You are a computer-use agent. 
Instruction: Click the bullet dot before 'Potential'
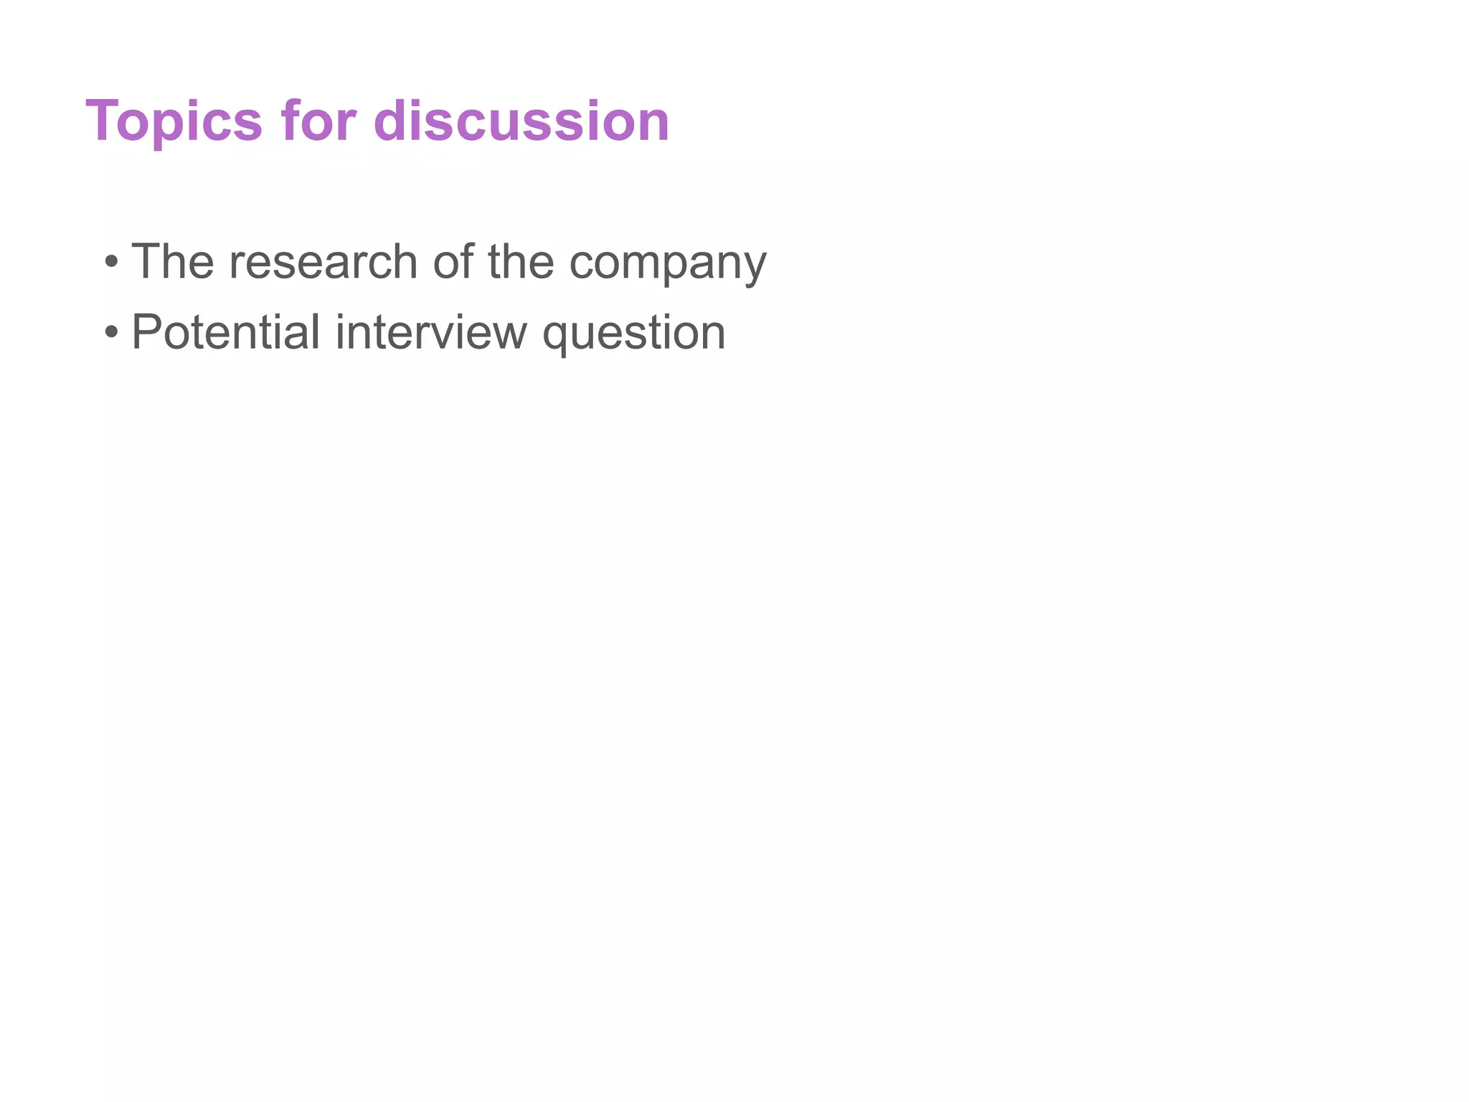(110, 333)
